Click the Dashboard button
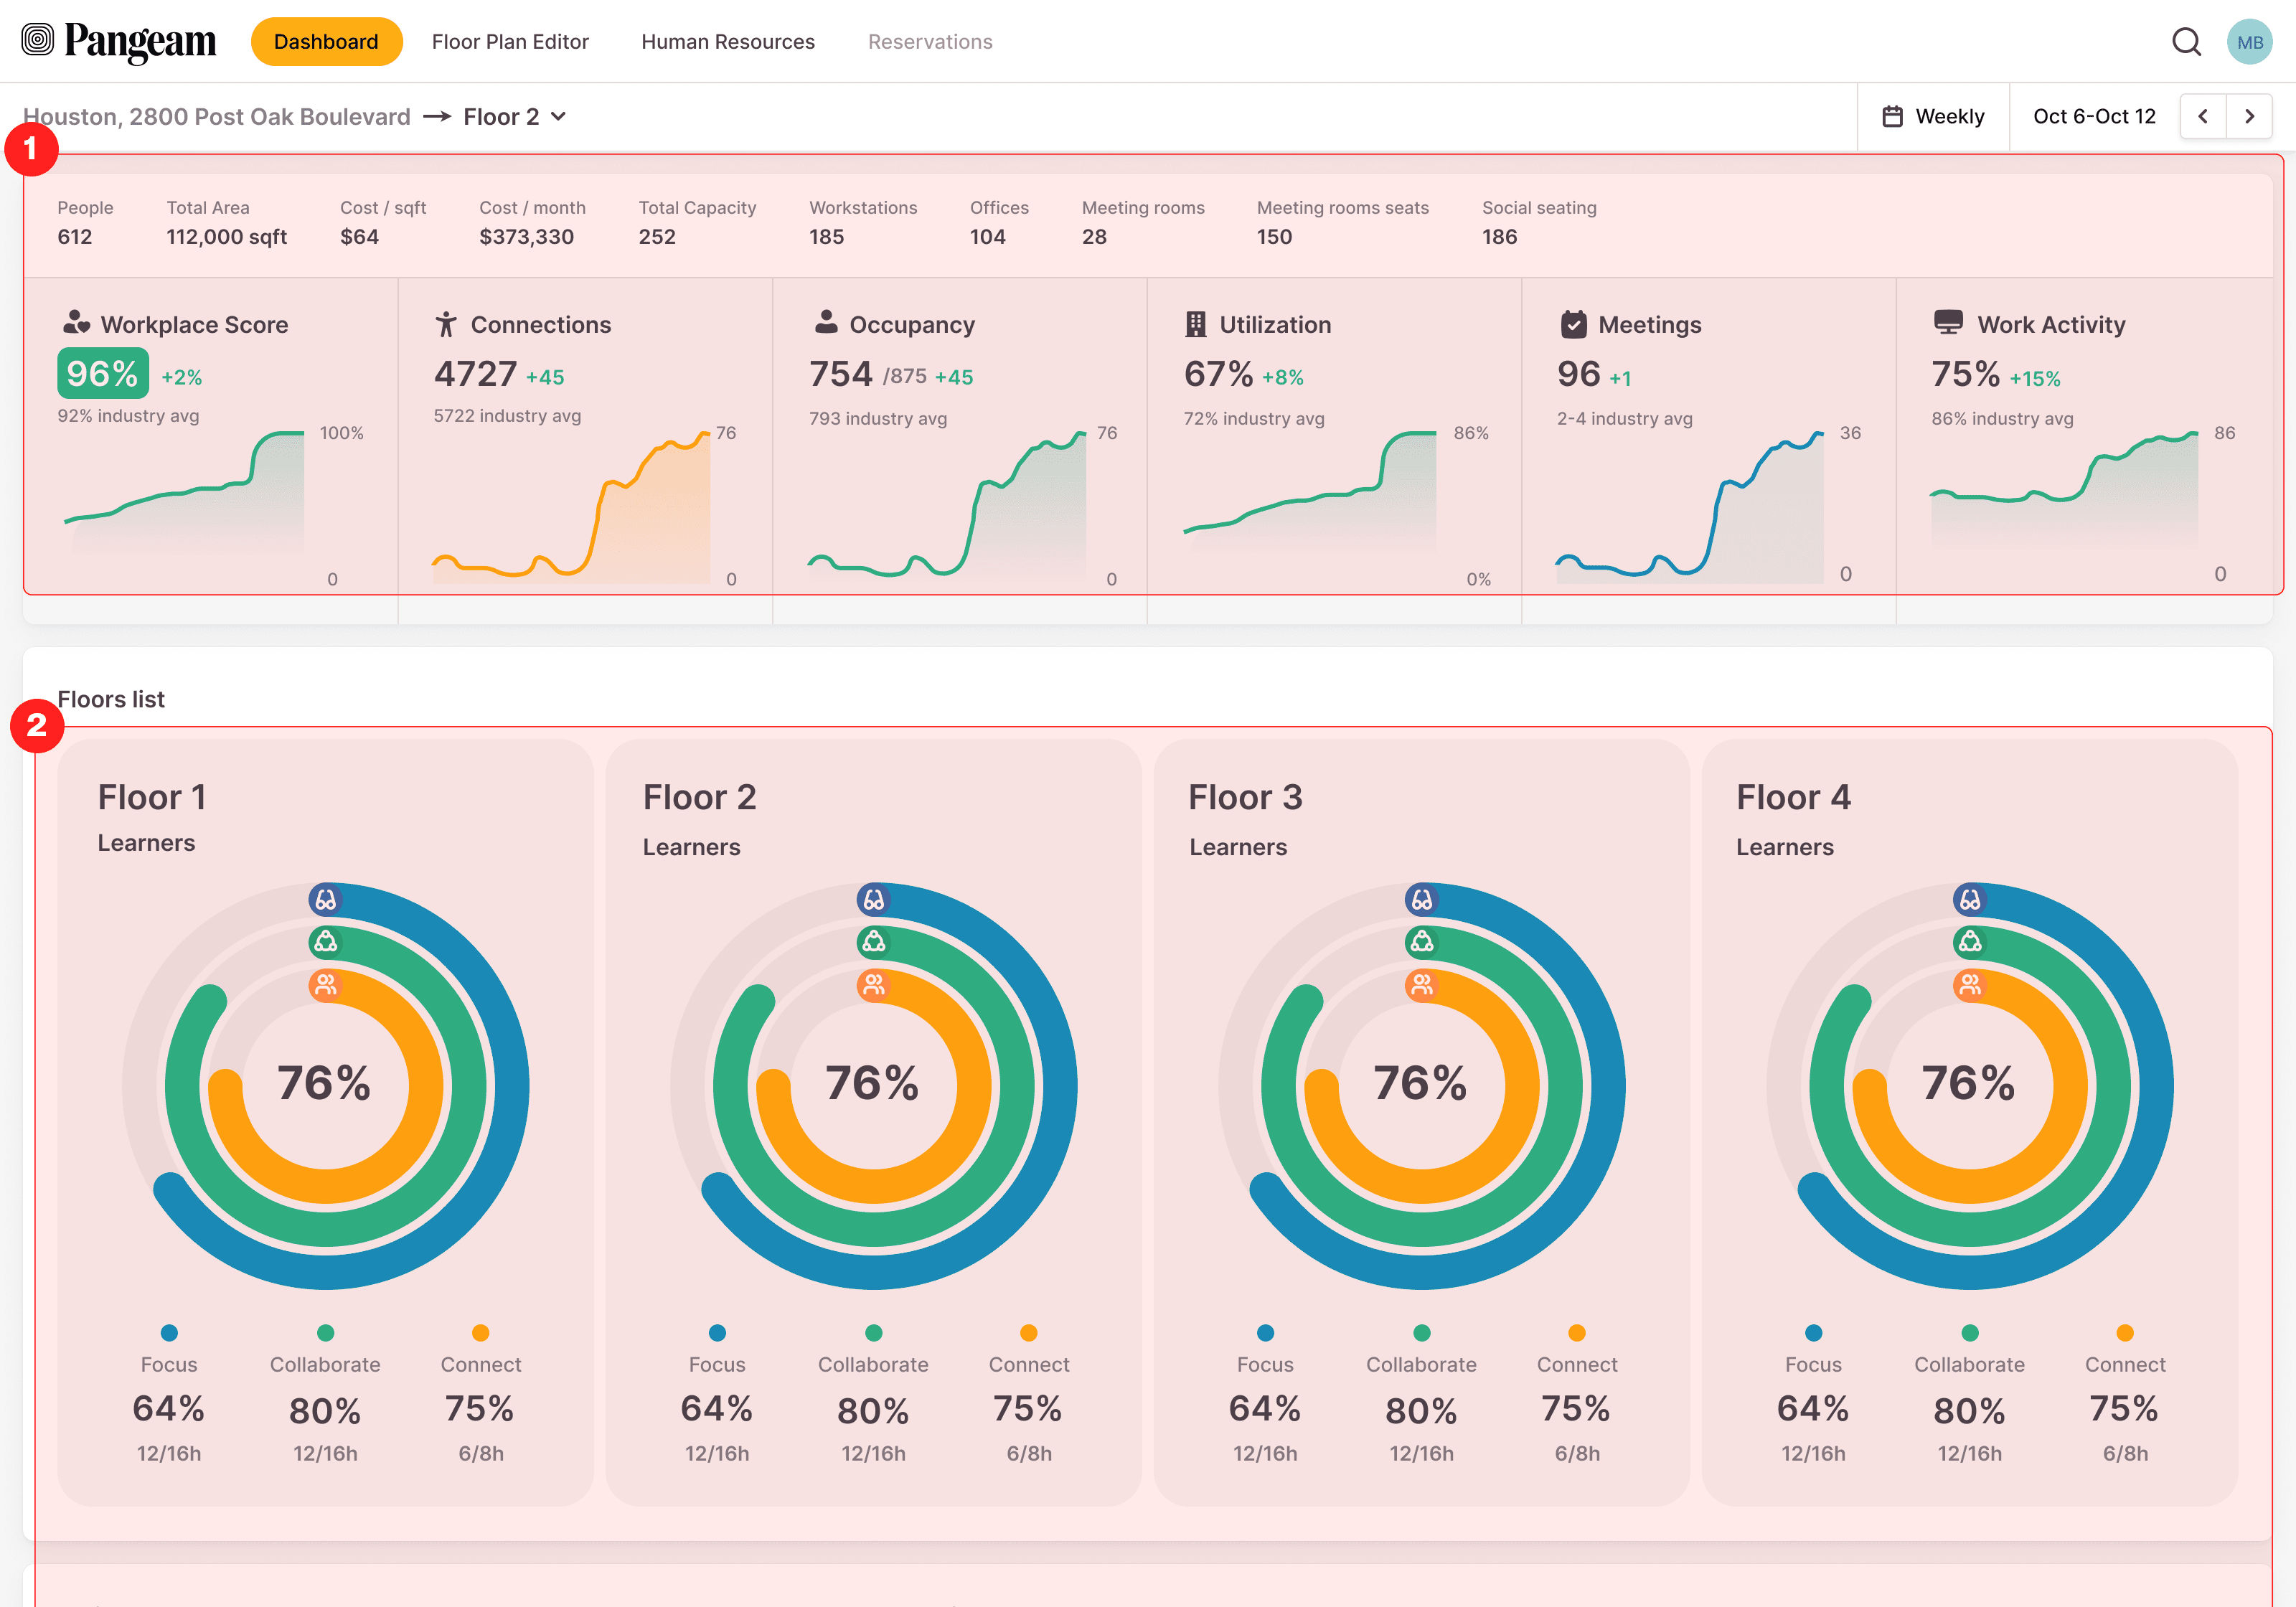Image resolution: width=2296 pixels, height=1607 pixels. pyautogui.click(x=326, y=42)
